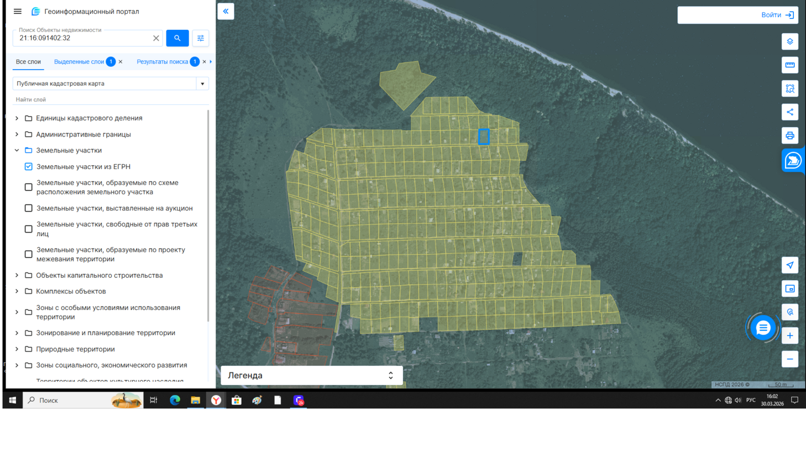Uncheck Земельные участки из ЕГРН
Viewport: 806px width, 453px height.
[29, 166]
